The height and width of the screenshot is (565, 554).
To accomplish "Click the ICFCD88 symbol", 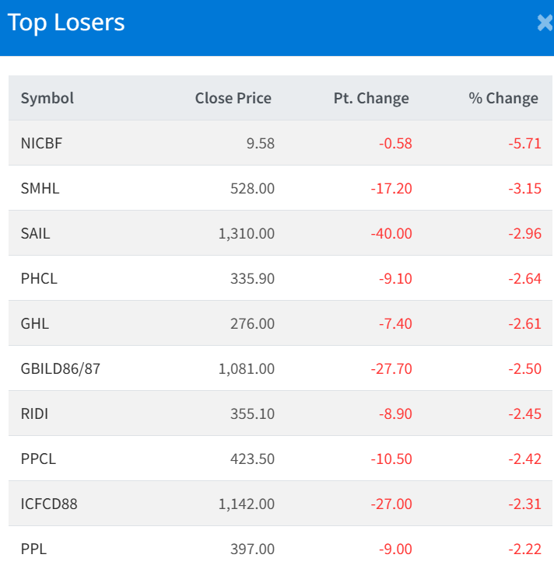I will pos(49,504).
